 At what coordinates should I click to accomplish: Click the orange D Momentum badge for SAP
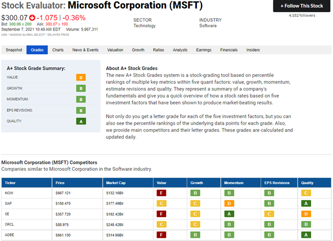[229, 203]
